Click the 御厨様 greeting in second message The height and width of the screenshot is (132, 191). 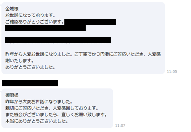tap(12, 95)
